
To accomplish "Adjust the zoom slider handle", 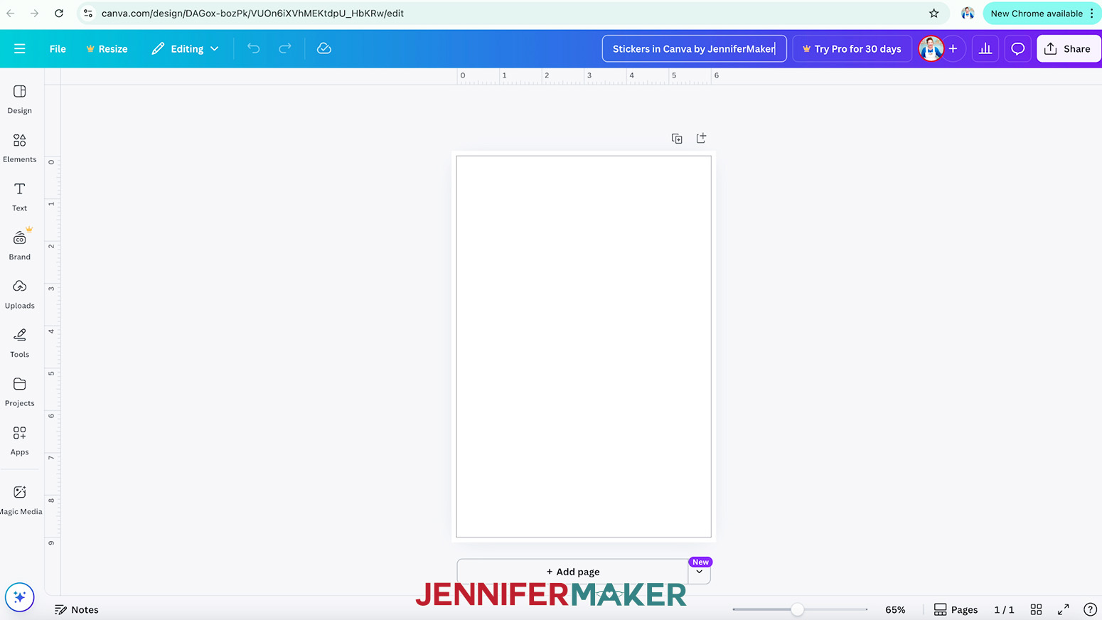I will coord(798,609).
